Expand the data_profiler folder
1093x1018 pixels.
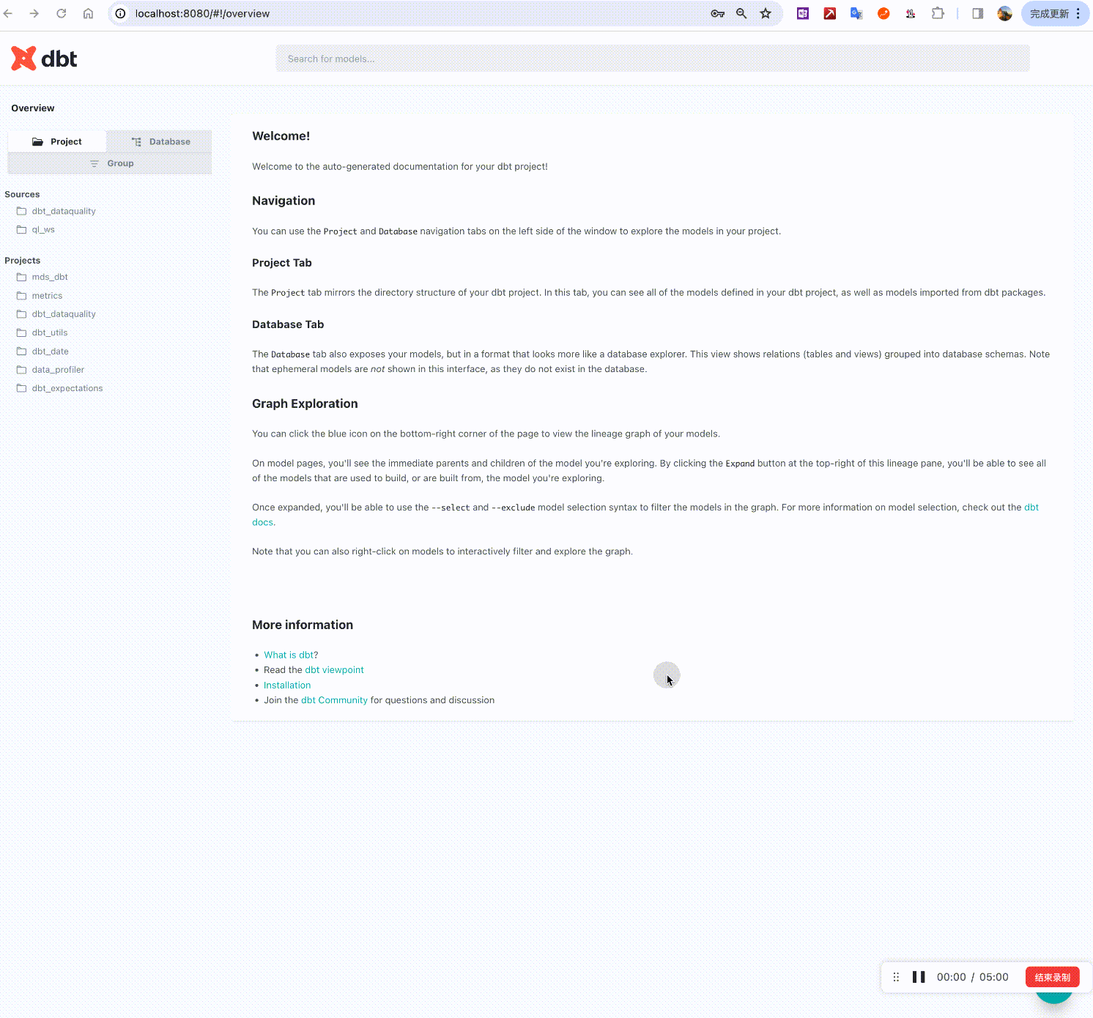(58, 370)
